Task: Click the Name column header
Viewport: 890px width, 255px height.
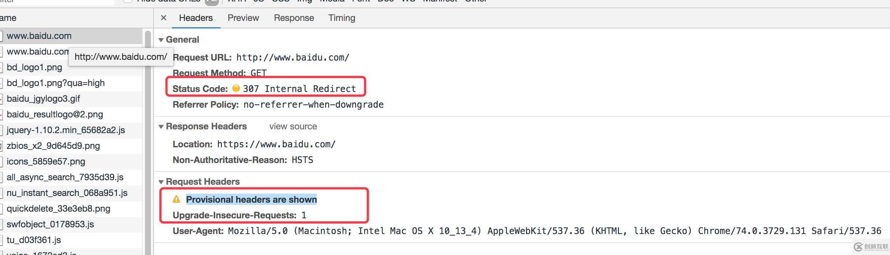Action: click(x=8, y=18)
